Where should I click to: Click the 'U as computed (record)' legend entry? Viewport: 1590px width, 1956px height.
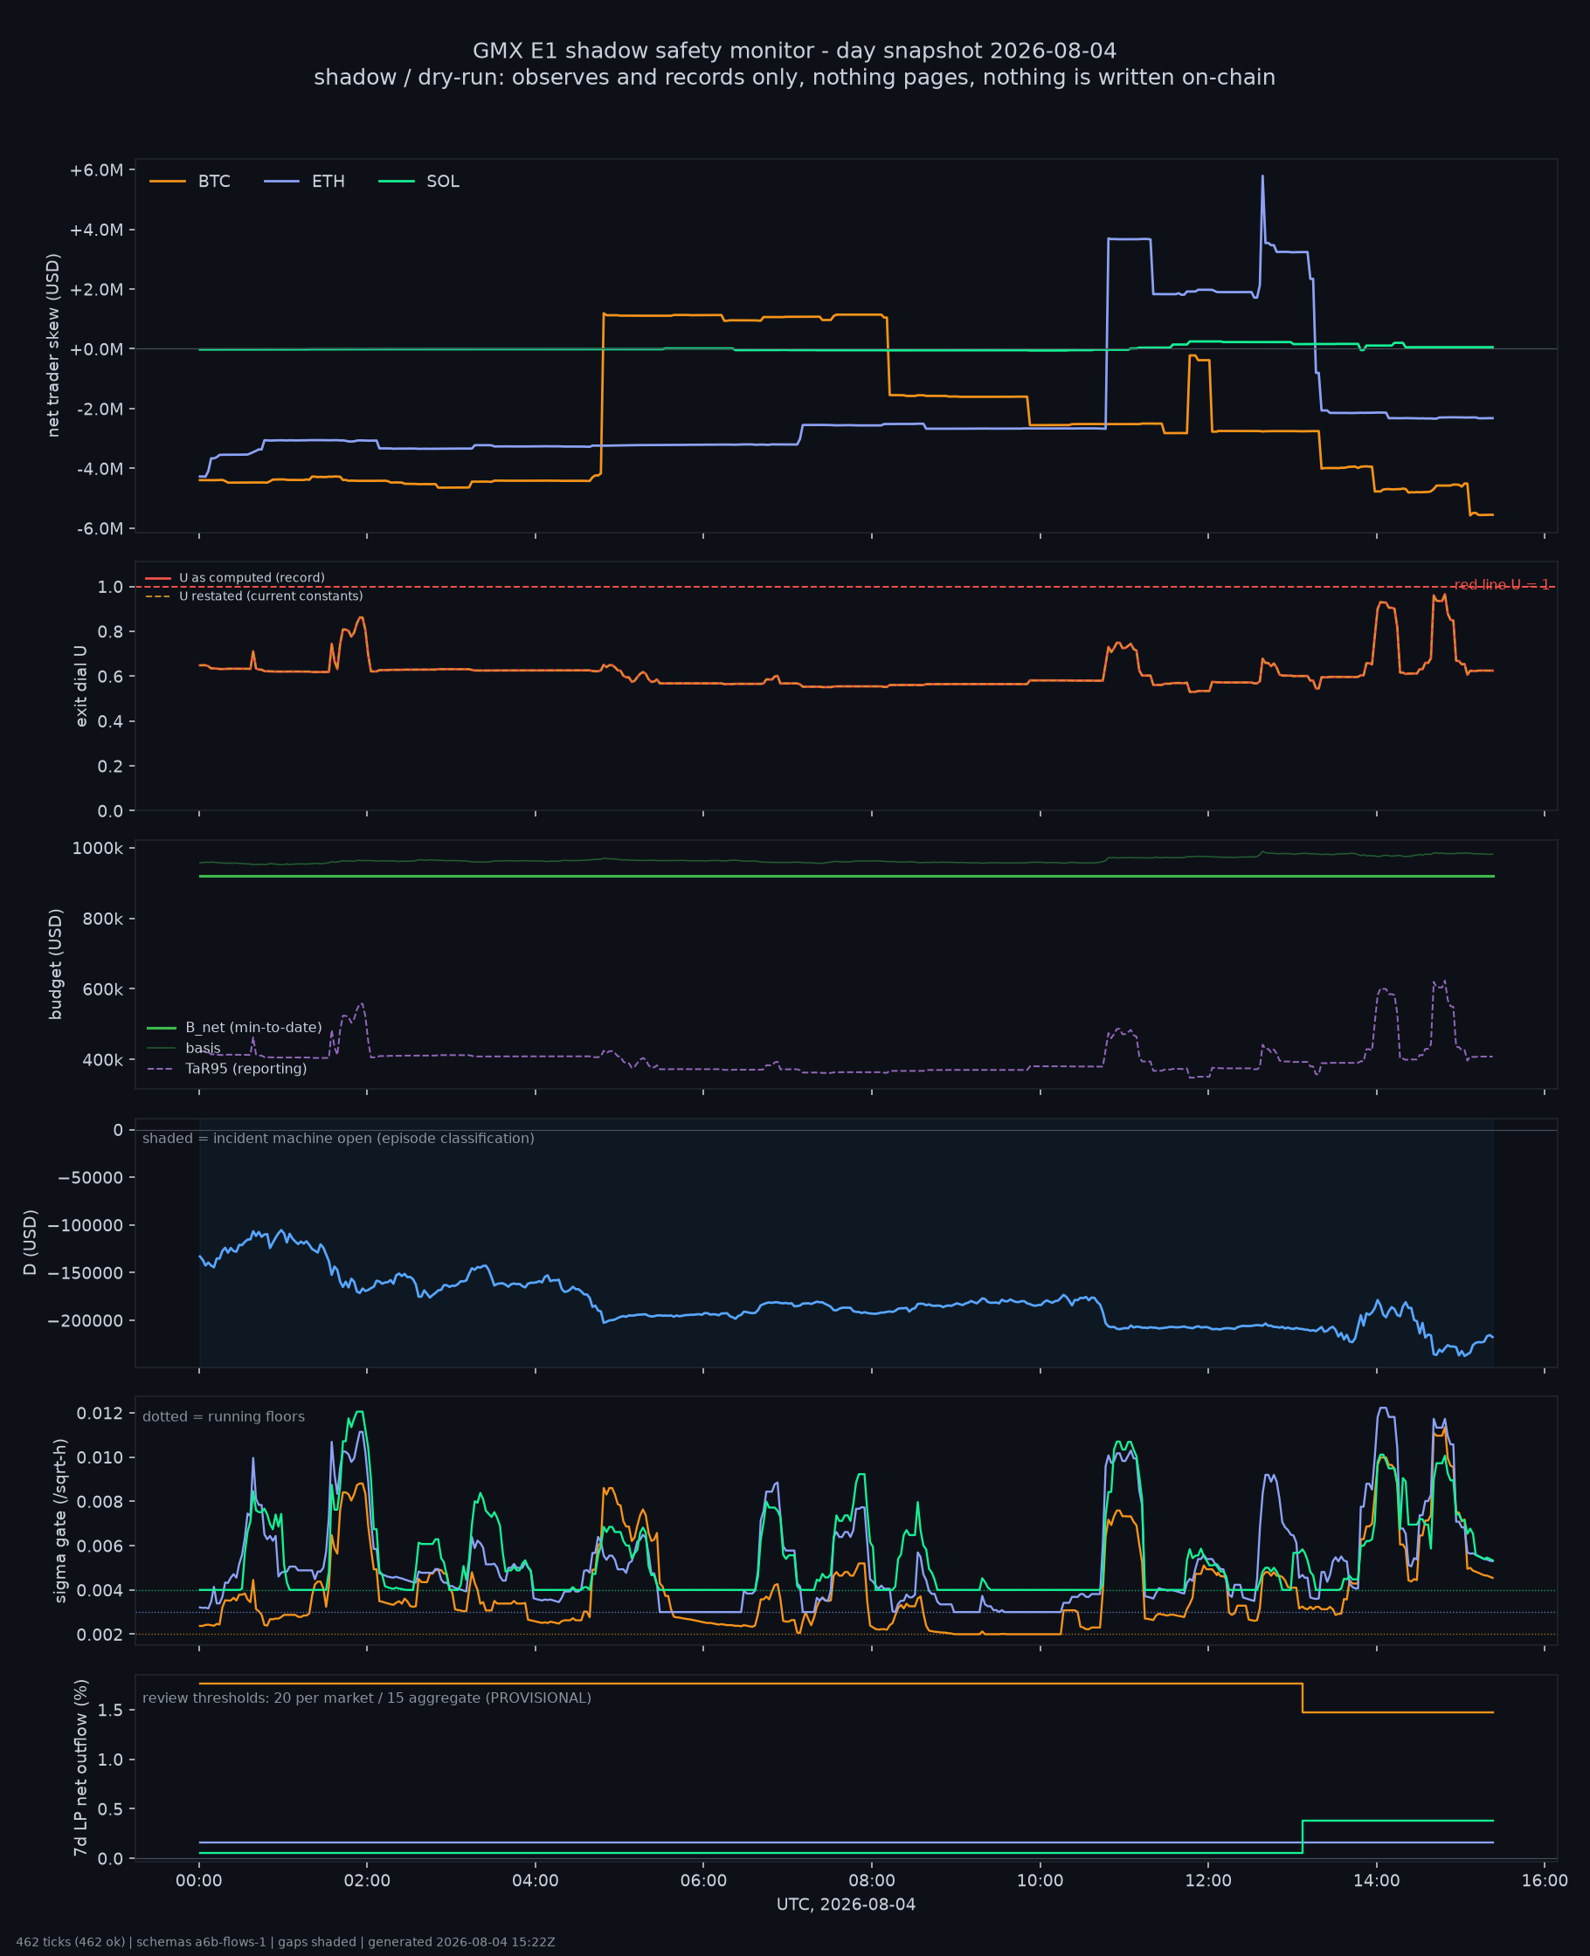(235, 577)
